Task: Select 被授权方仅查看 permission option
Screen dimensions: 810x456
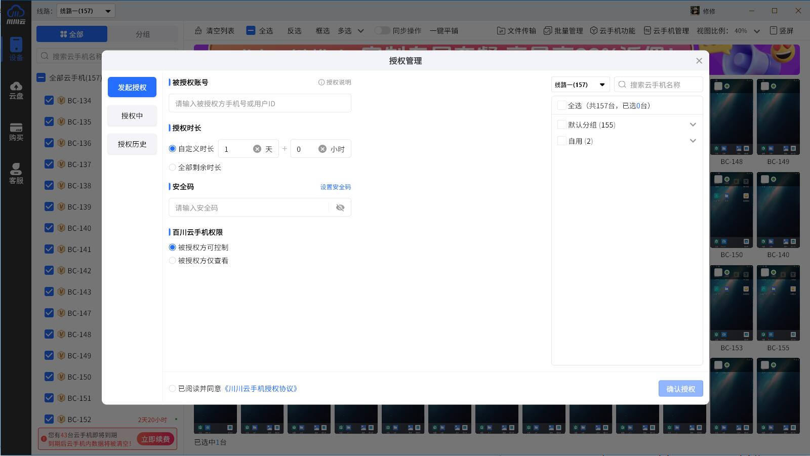Action: tap(173, 261)
